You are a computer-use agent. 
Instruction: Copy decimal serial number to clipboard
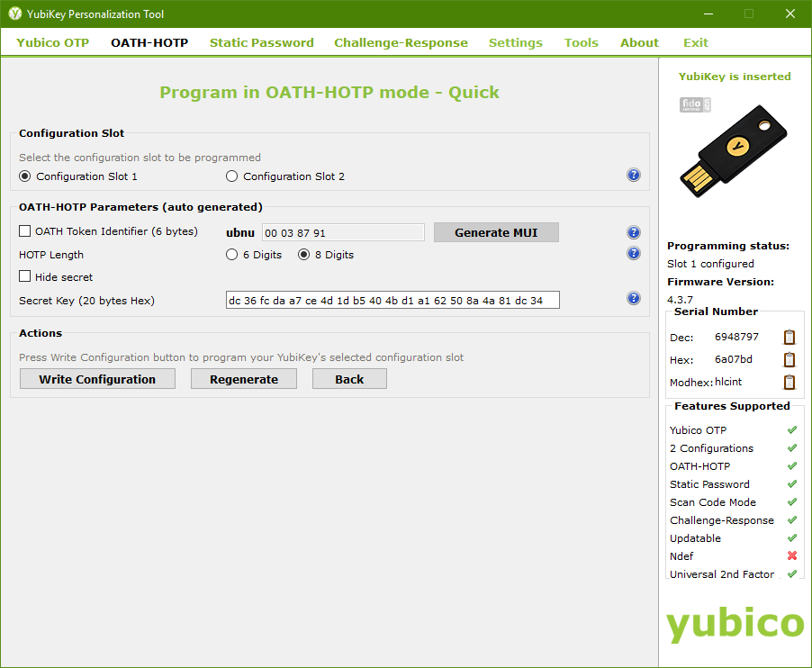(789, 337)
